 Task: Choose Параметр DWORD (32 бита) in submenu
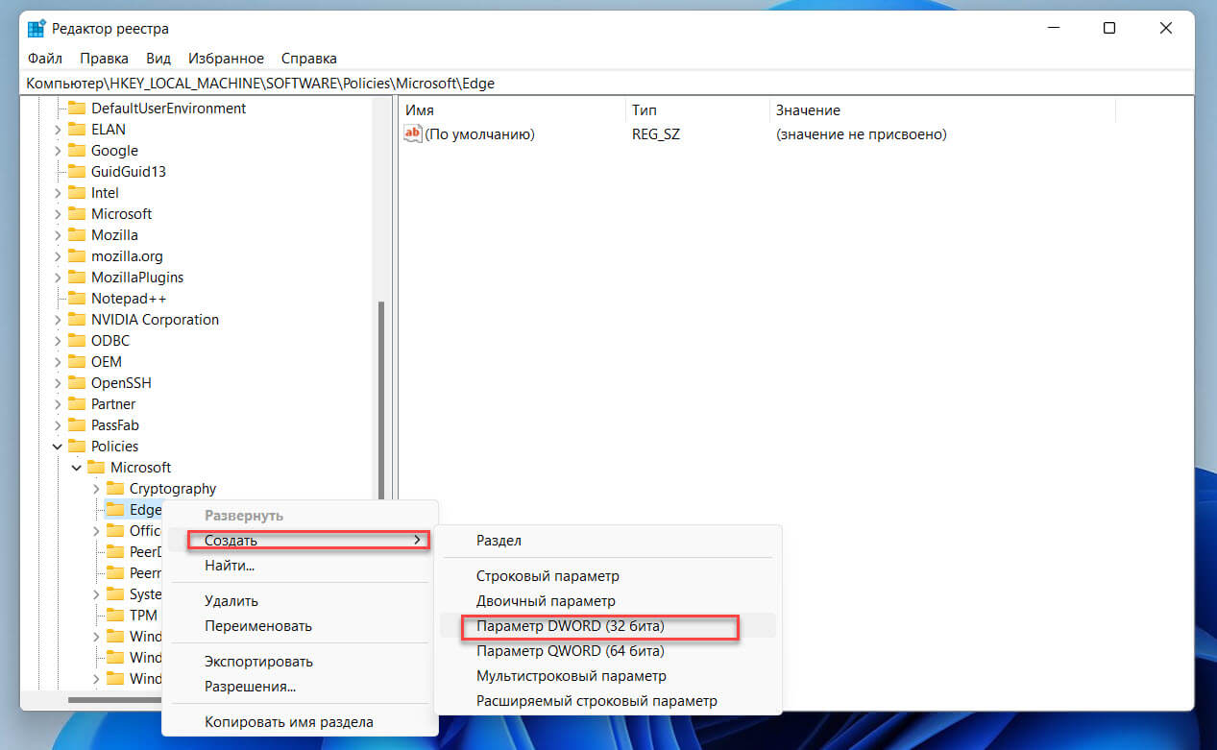[571, 626]
